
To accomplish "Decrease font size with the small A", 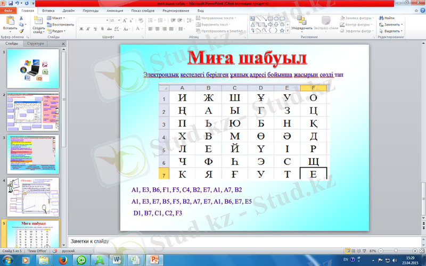I will coord(131,20).
